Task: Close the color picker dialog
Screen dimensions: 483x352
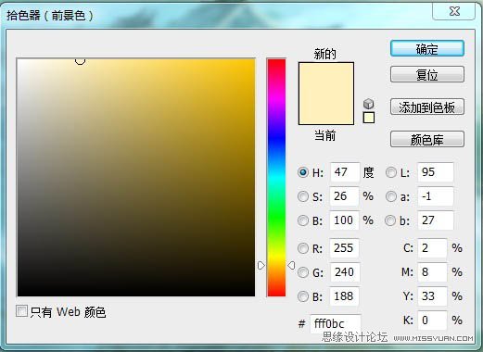Action: [454, 11]
